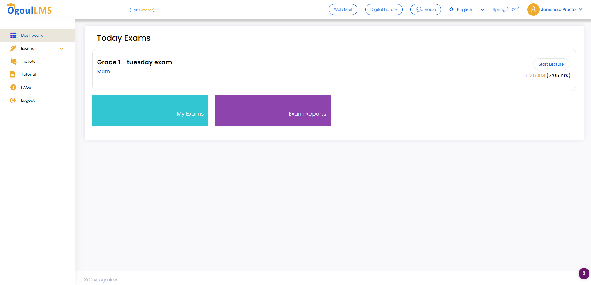Viewport: 591px width, 285px height.
Task: Go to Tickets in the sidebar menu
Action: coord(28,62)
